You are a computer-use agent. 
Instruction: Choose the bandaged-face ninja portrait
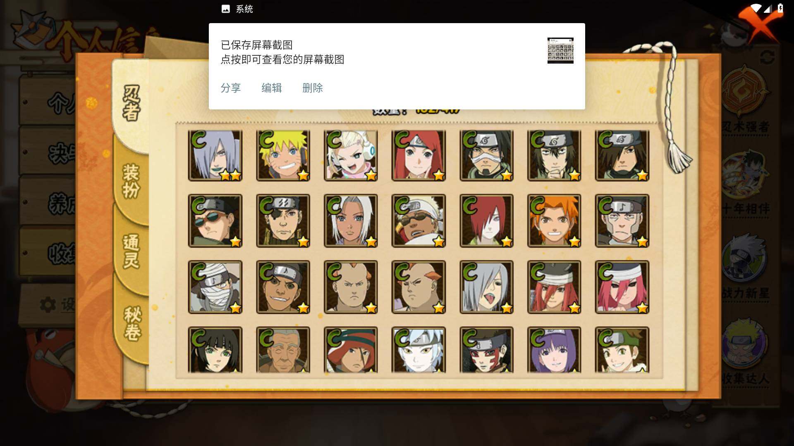pos(215,287)
